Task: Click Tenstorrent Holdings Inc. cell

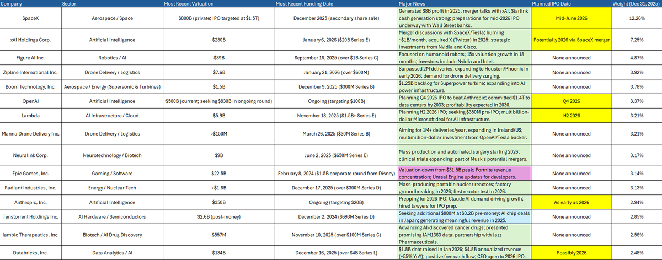Action: click(31, 216)
